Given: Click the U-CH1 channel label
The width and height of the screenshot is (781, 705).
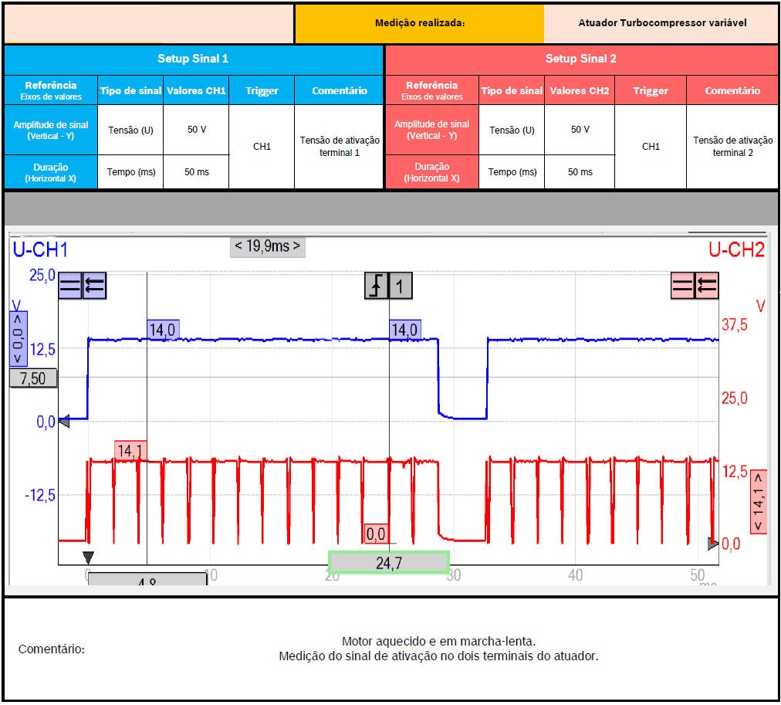Looking at the screenshot, I should pyautogui.click(x=40, y=249).
